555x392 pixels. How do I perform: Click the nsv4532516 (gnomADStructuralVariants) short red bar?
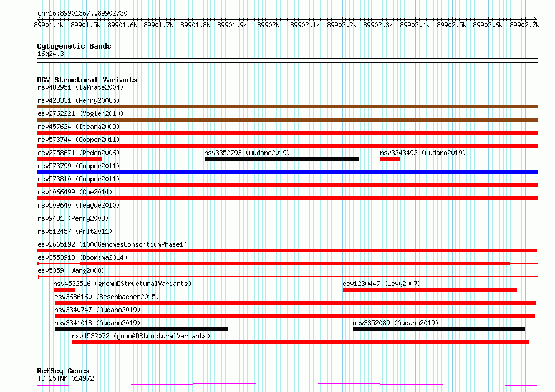64,290
